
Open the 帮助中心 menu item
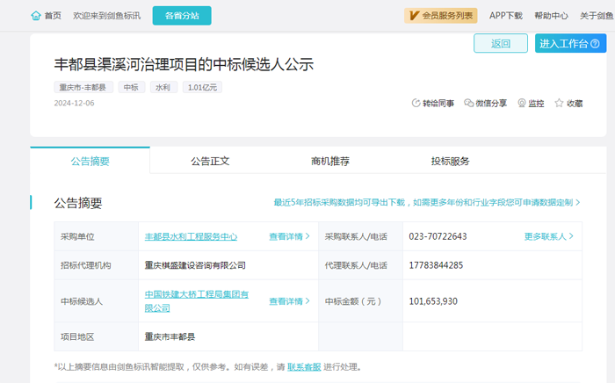(551, 16)
